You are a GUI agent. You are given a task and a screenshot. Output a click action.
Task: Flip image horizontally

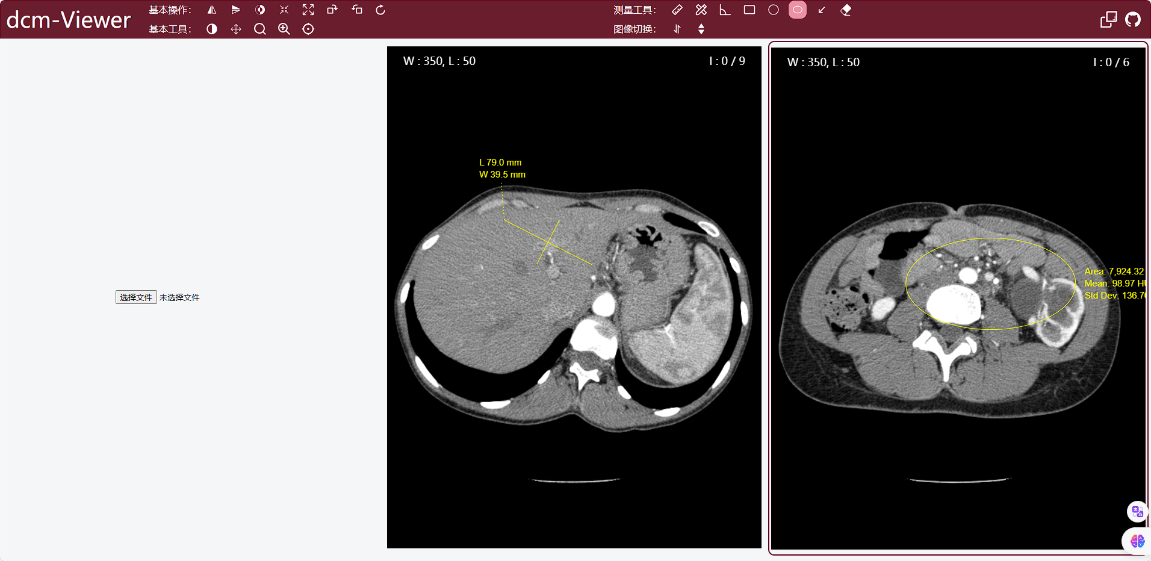tap(212, 10)
